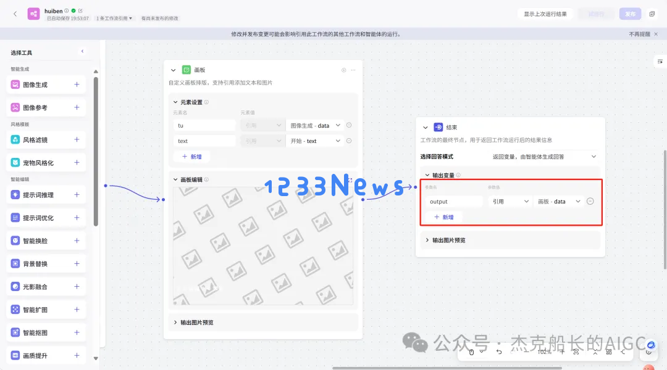Click the 图像参考 tool icon

[x=15, y=107]
